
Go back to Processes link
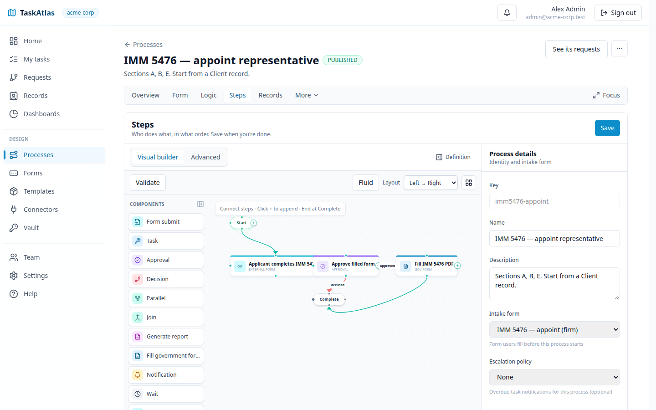[x=143, y=45]
